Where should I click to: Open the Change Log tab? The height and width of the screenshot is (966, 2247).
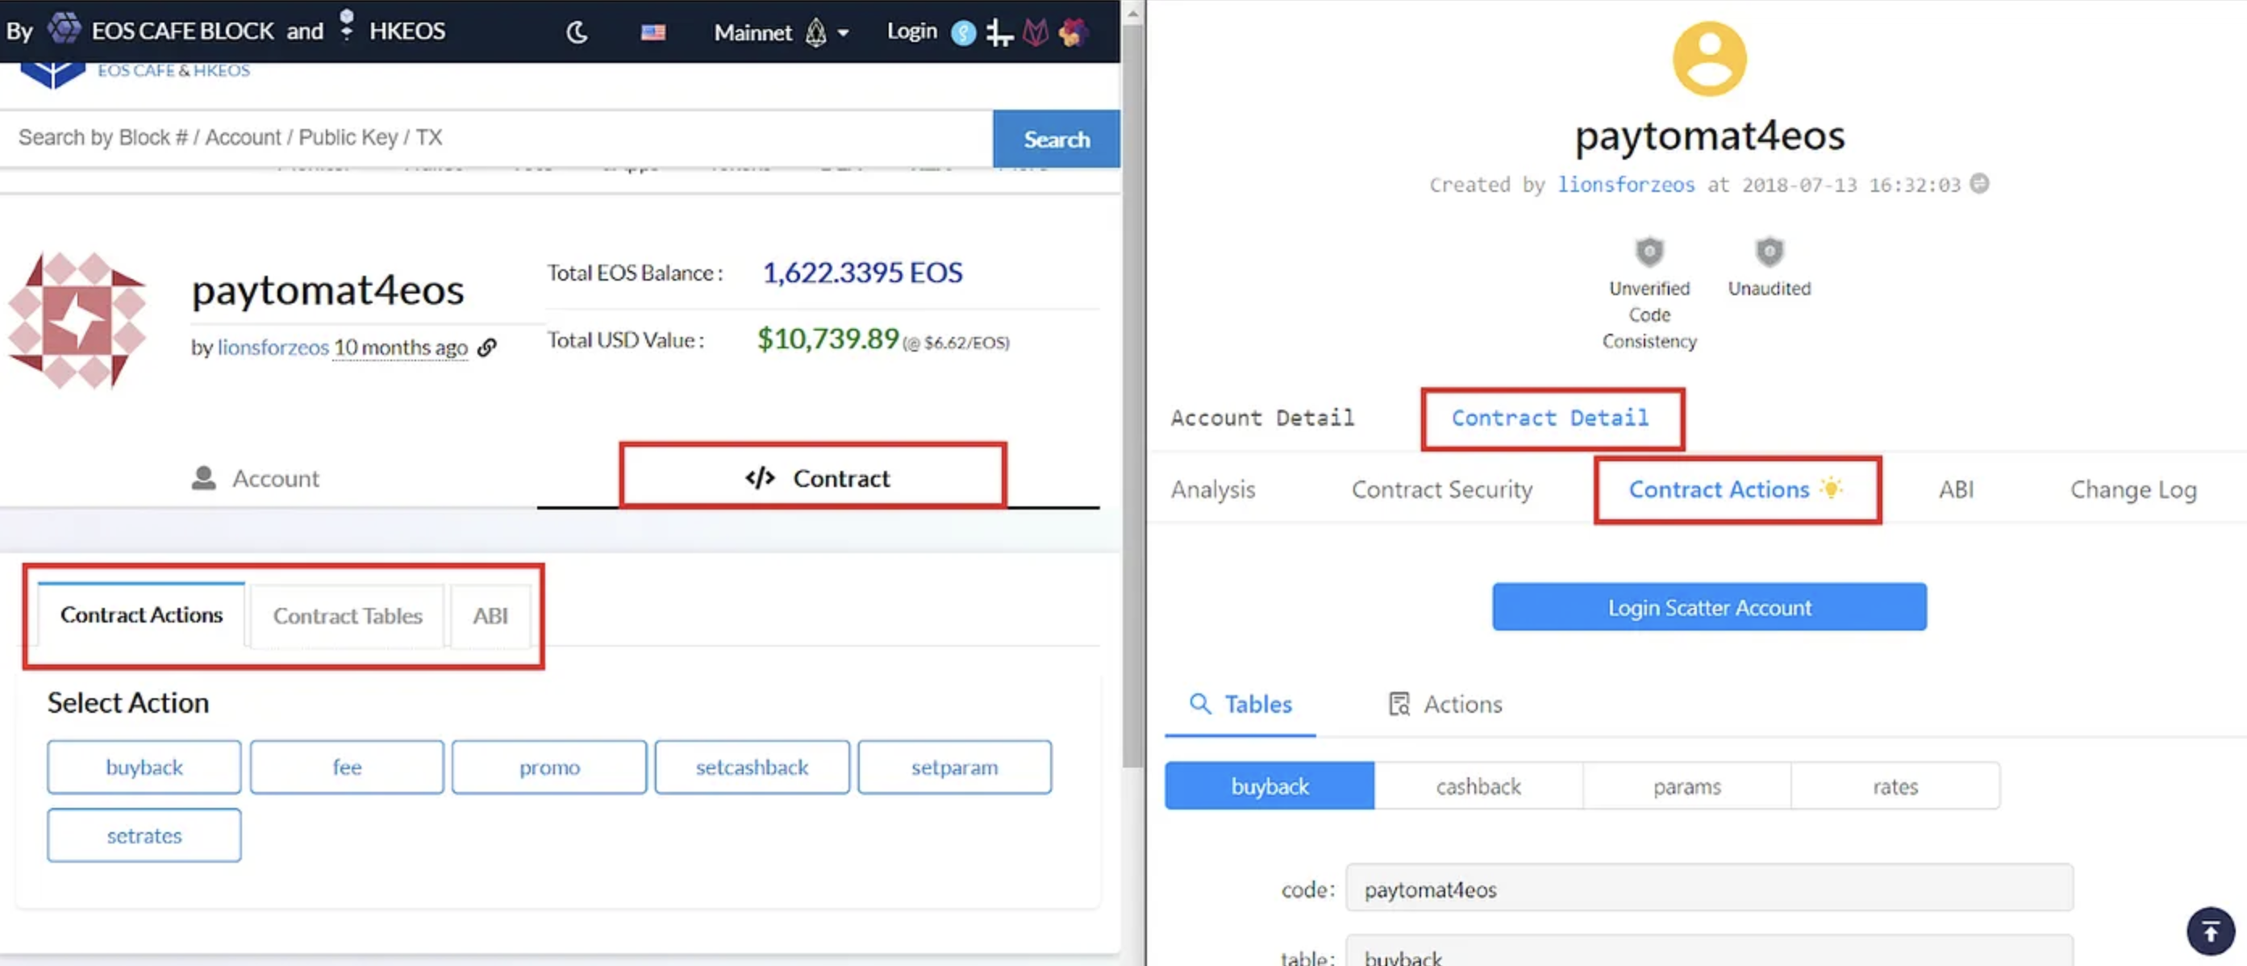[2132, 489]
